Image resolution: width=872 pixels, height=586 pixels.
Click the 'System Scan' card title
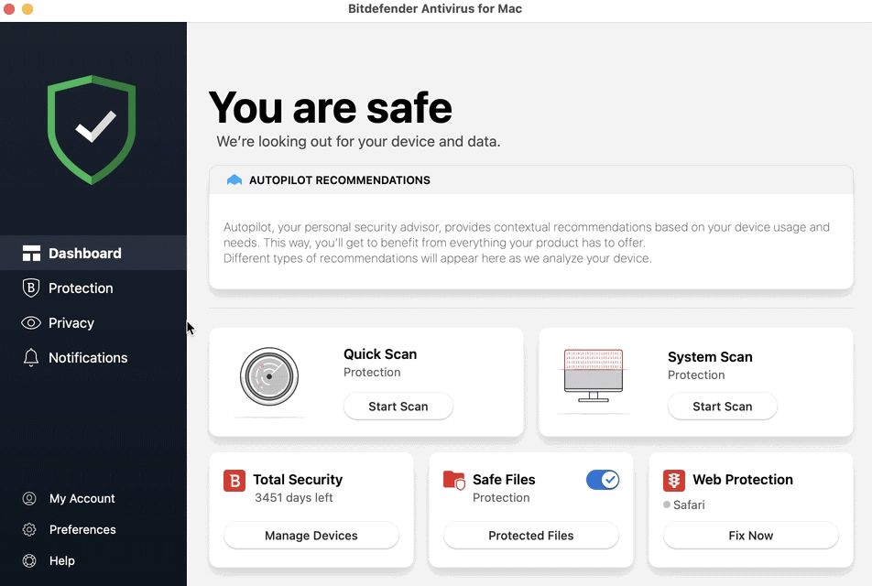tap(710, 357)
